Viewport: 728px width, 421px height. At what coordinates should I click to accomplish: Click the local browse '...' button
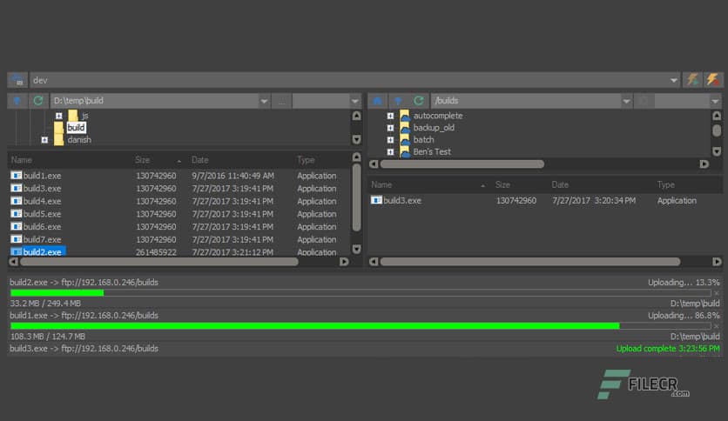281,101
